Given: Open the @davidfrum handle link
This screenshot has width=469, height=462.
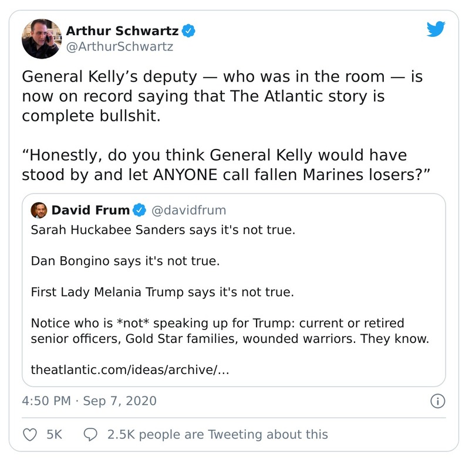Looking at the screenshot, I should tap(188, 210).
